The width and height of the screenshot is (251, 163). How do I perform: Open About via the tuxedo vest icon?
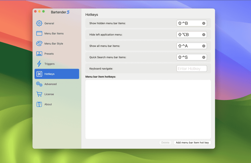click(x=39, y=104)
